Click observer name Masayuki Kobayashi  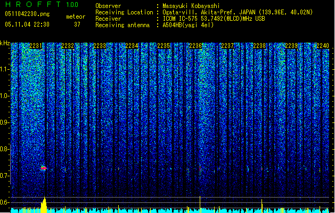pos(191,6)
